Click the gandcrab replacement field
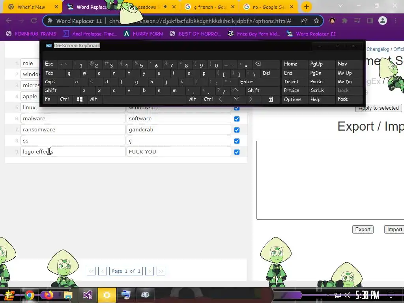This screenshot has height=303, width=404. click(x=179, y=129)
